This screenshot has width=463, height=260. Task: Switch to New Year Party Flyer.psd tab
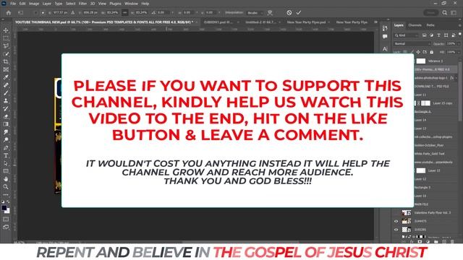point(307,22)
